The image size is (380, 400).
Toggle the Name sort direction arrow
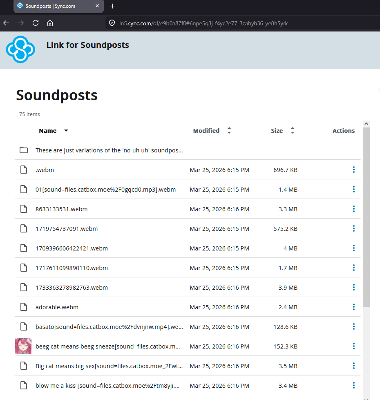66,131
